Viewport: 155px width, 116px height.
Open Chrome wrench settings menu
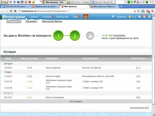(153, 11)
